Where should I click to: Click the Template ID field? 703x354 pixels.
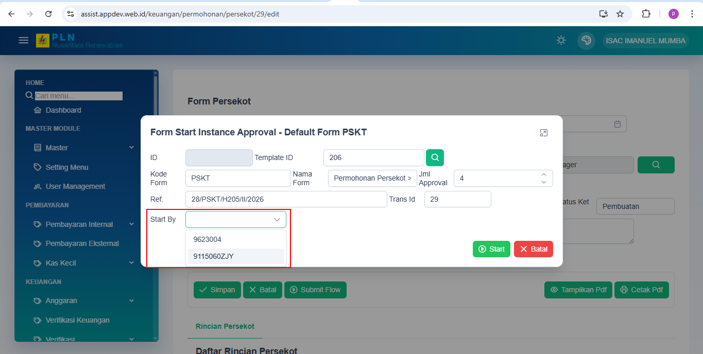[x=374, y=157]
